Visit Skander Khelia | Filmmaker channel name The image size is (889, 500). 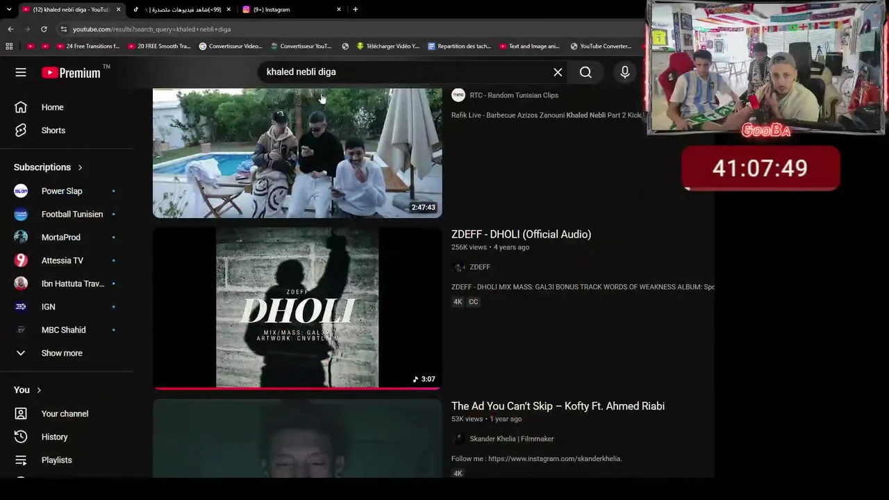click(512, 439)
